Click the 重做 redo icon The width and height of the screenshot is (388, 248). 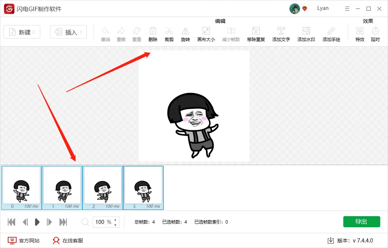point(121,31)
